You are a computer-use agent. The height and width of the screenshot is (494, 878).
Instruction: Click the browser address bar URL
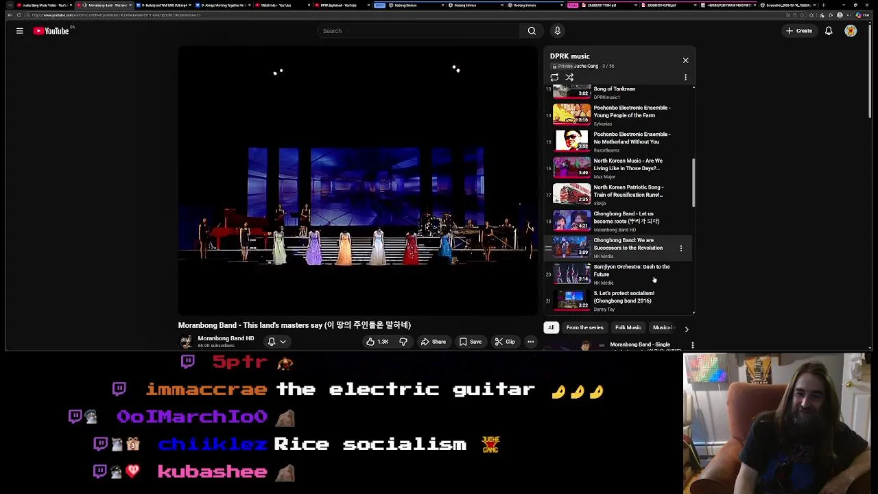click(x=115, y=15)
